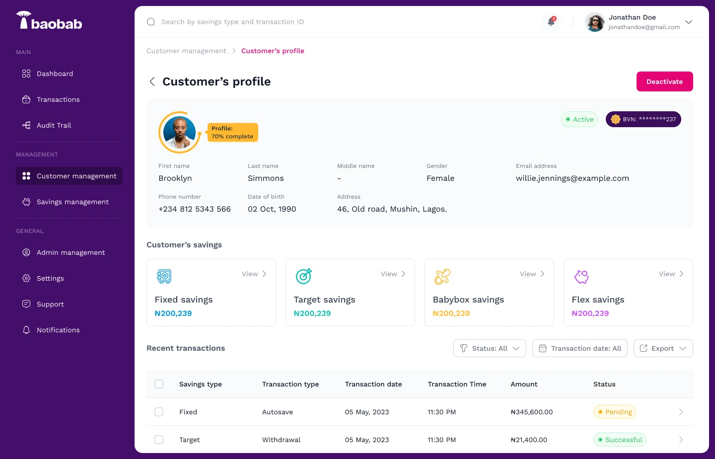Click the Pending status badge

coord(615,412)
